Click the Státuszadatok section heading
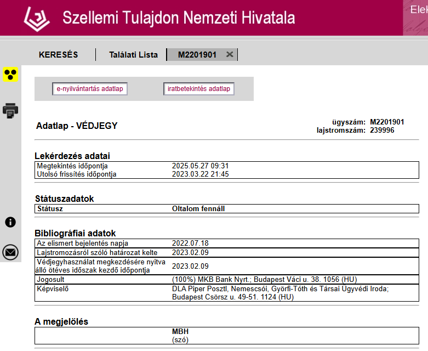The width and height of the screenshot is (428, 351). [65, 199]
